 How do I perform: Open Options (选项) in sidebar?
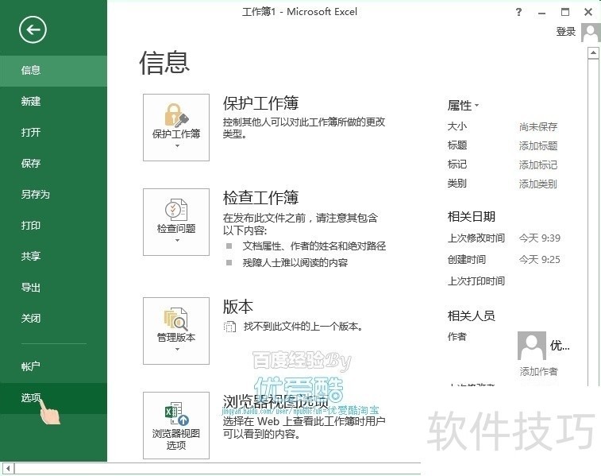click(x=53, y=398)
